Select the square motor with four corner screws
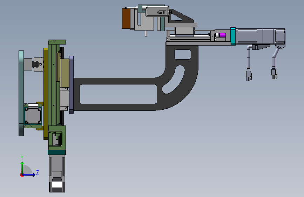304x197 pixels. click(x=33, y=115)
